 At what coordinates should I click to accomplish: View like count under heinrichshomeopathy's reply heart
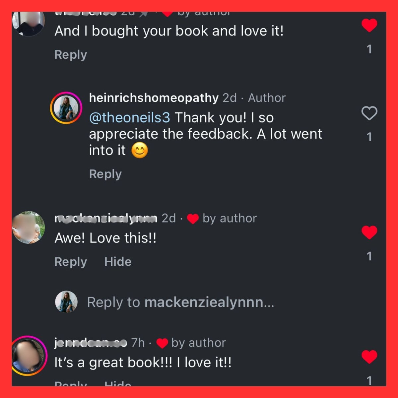369,137
